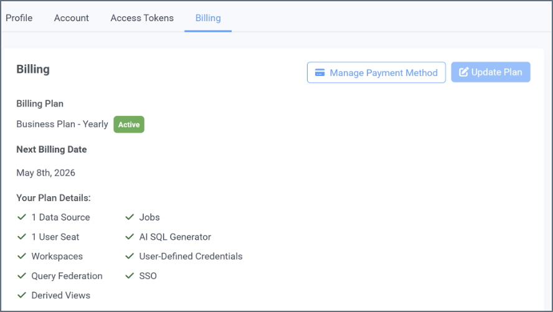Click the Manage Payment Method button
553x312 pixels.
click(x=376, y=73)
